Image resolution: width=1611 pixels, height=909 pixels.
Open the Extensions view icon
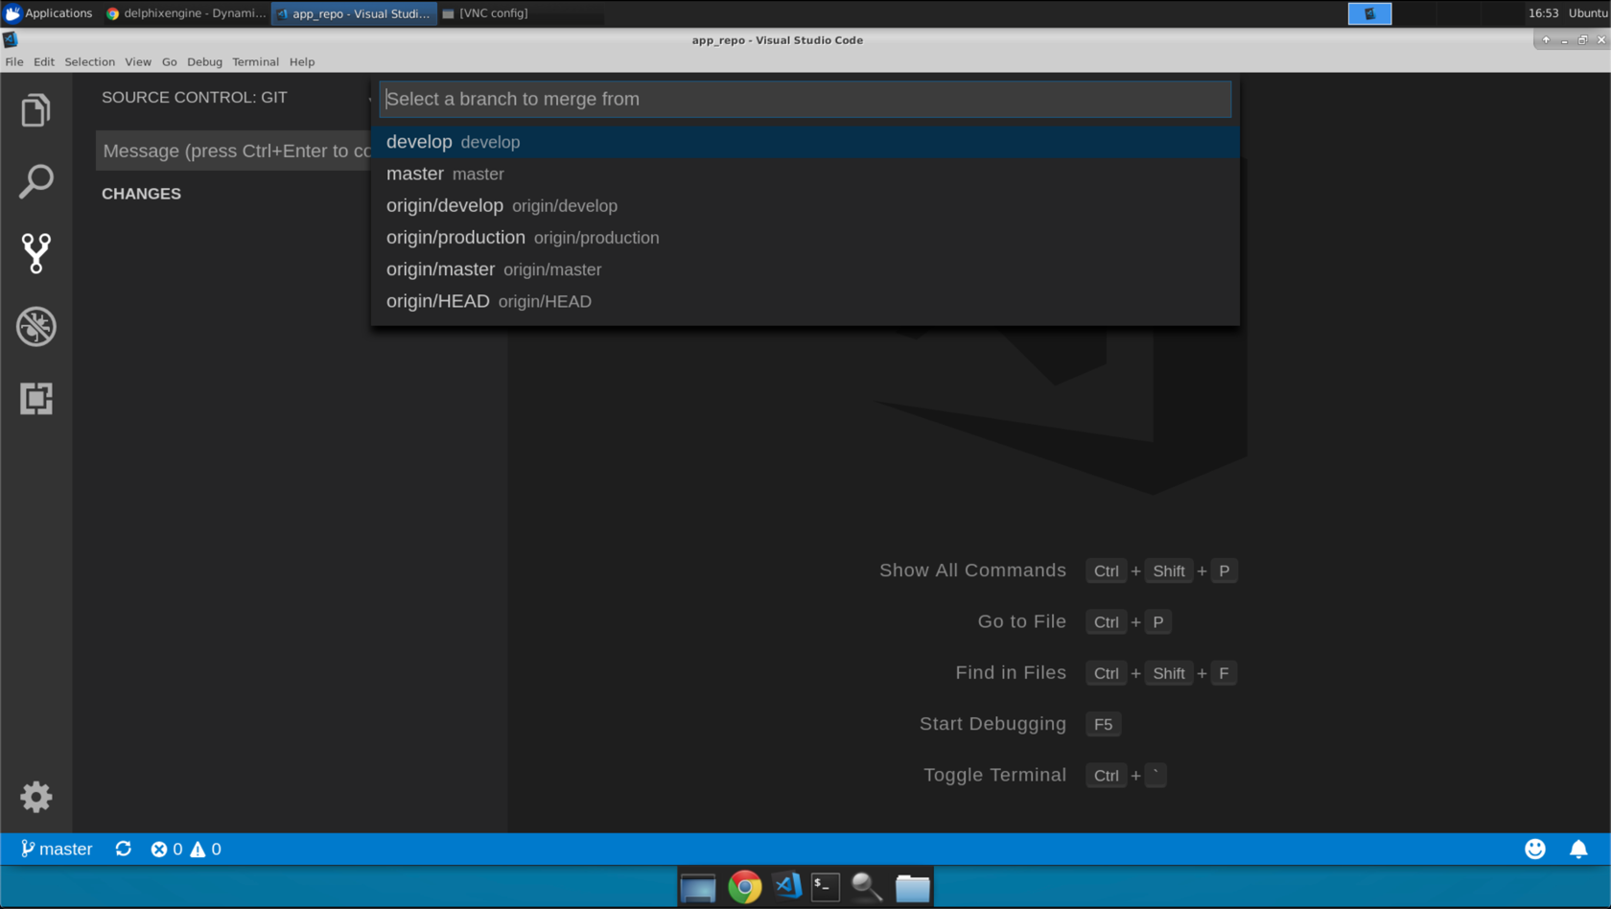pyautogui.click(x=35, y=398)
